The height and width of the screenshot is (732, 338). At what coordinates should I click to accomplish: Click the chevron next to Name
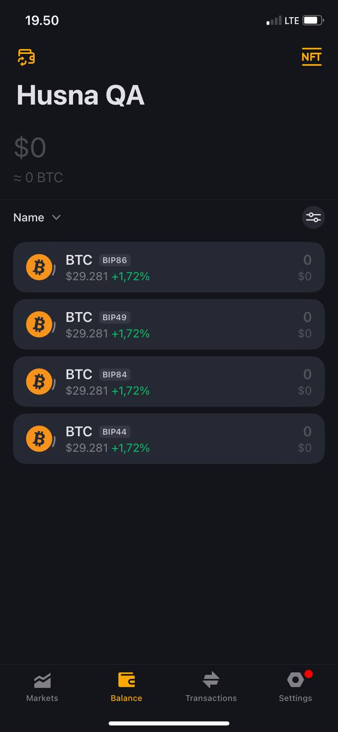[56, 217]
